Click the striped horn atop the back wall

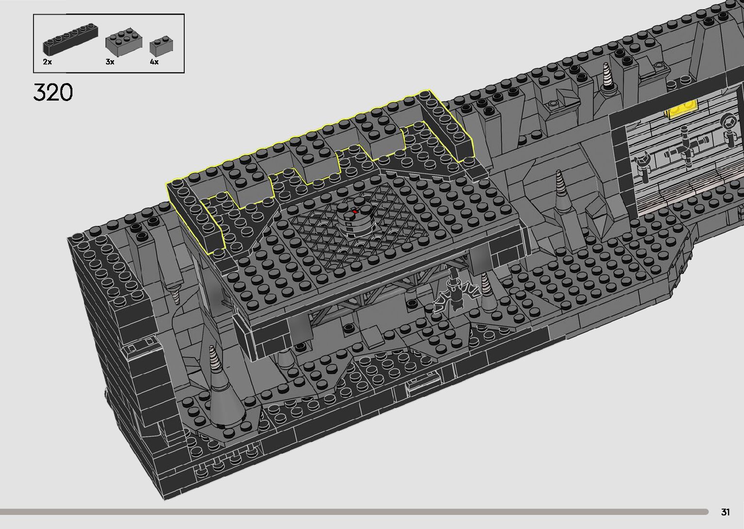tap(608, 78)
